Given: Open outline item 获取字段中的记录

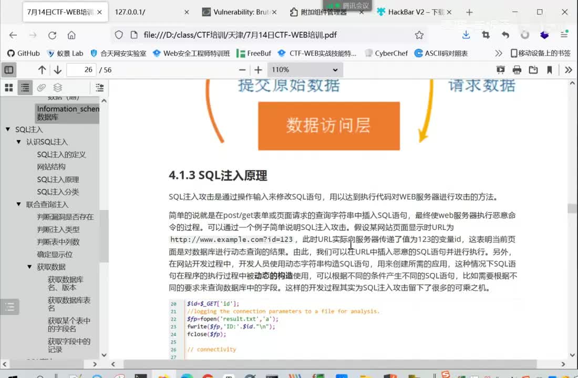Looking at the screenshot, I should coord(69,345).
